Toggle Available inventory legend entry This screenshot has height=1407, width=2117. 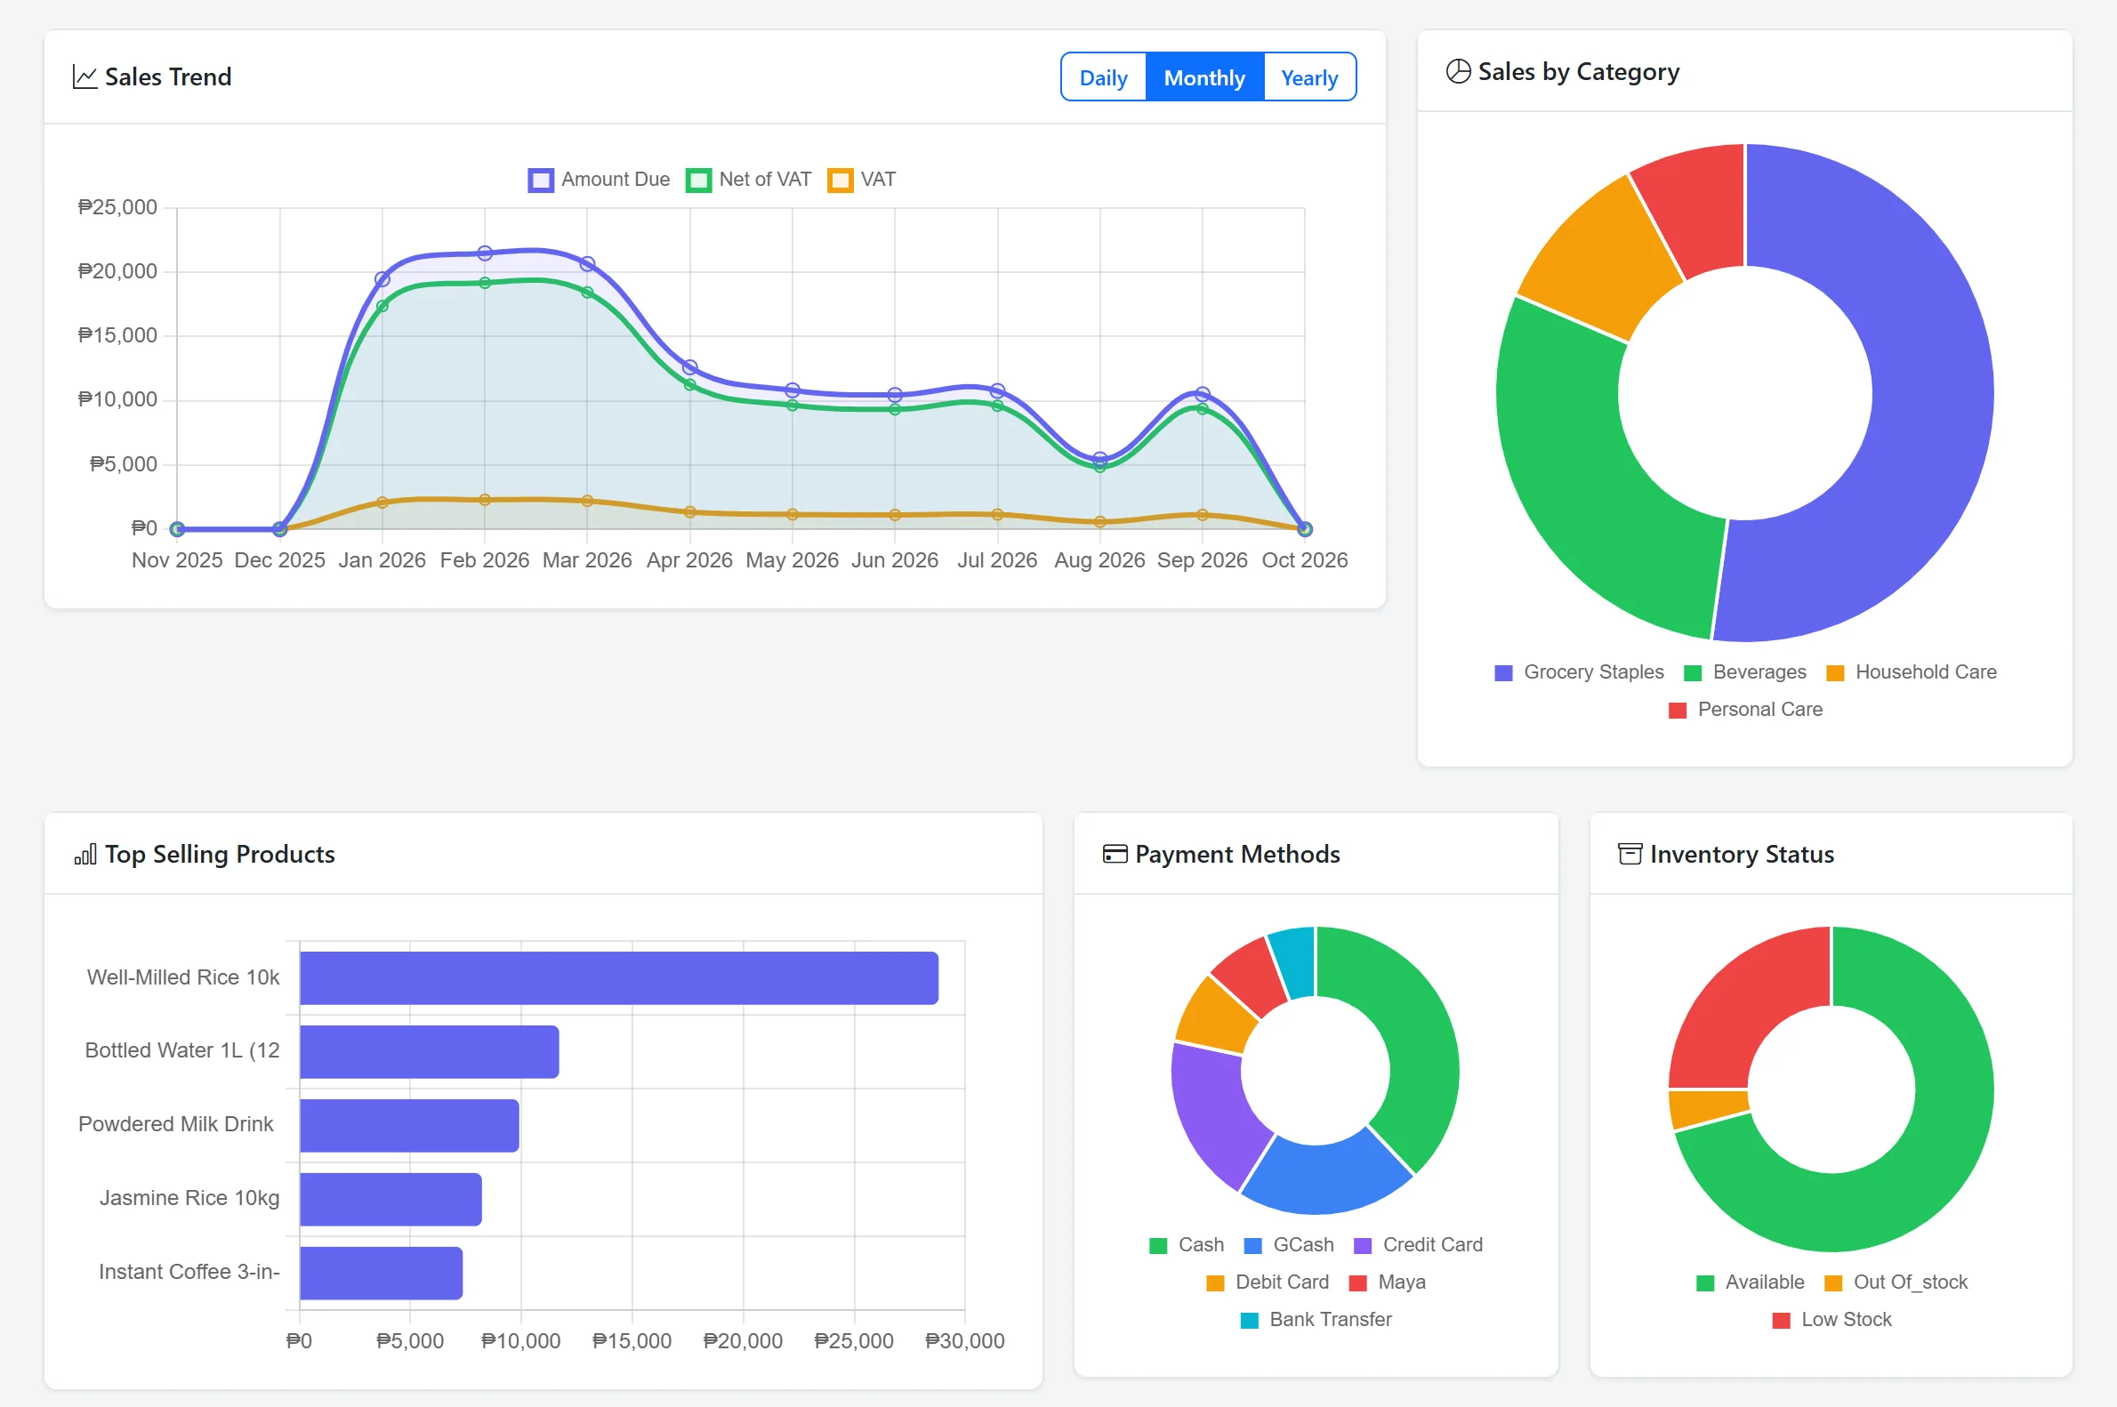click(1750, 1283)
